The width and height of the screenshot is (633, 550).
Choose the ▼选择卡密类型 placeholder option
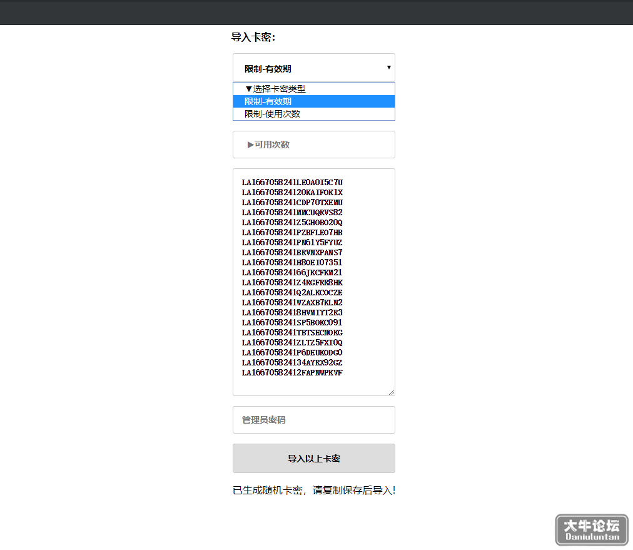[x=313, y=89]
